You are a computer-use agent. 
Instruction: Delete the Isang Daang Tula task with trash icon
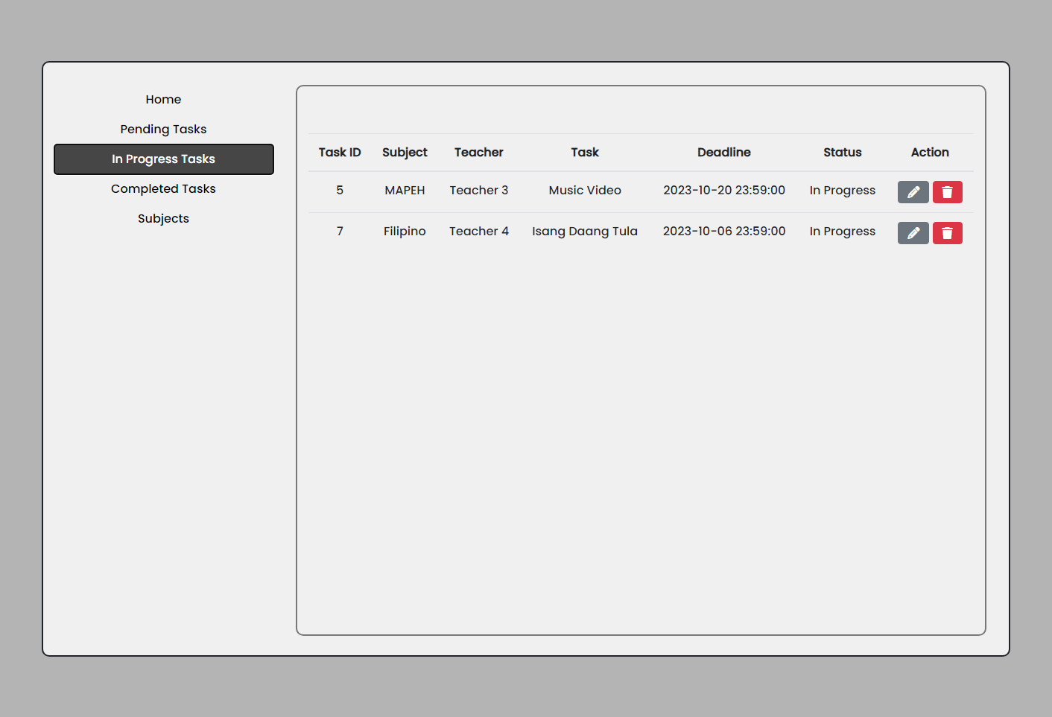click(x=947, y=233)
